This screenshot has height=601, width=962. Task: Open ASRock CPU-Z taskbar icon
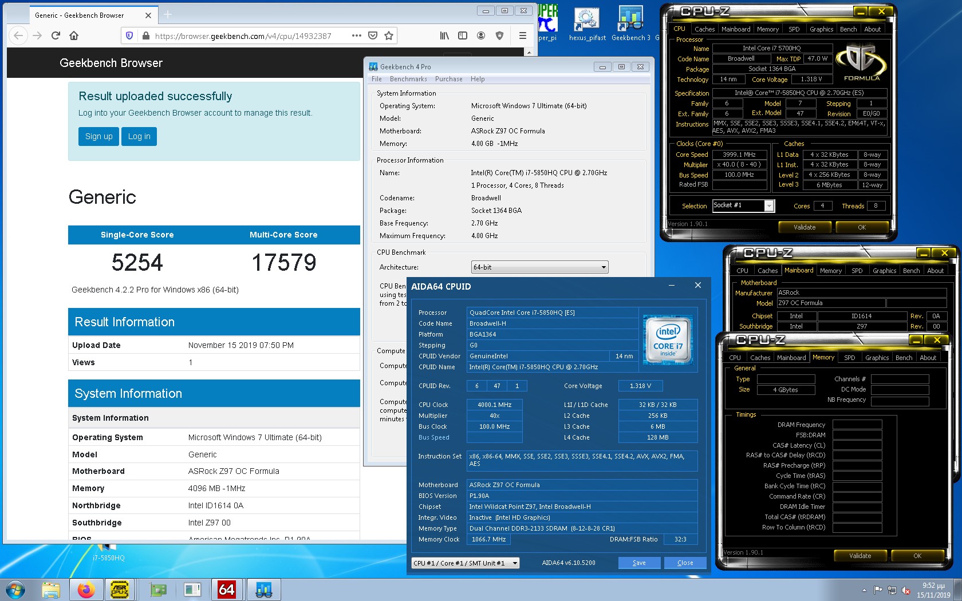tap(119, 590)
